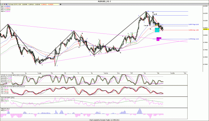
Task: Click the RSI indicator title
Action: 8,98
